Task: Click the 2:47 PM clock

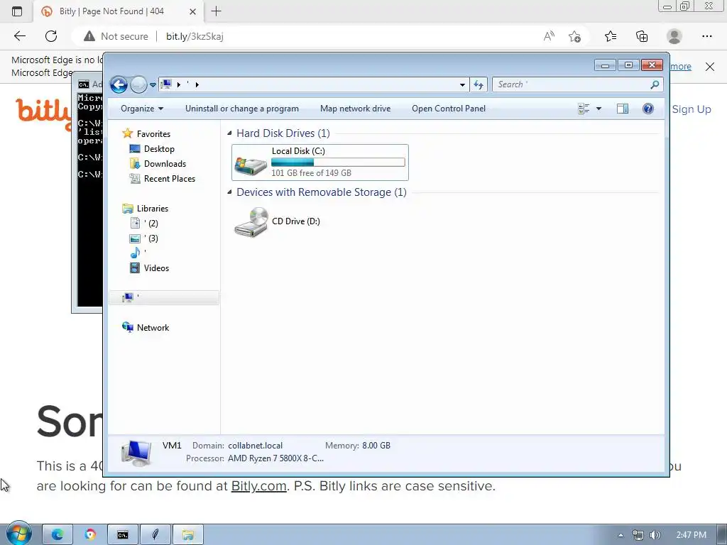Action: pos(691,535)
